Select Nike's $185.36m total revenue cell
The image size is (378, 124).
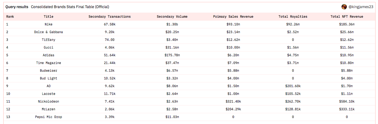(347, 24)
